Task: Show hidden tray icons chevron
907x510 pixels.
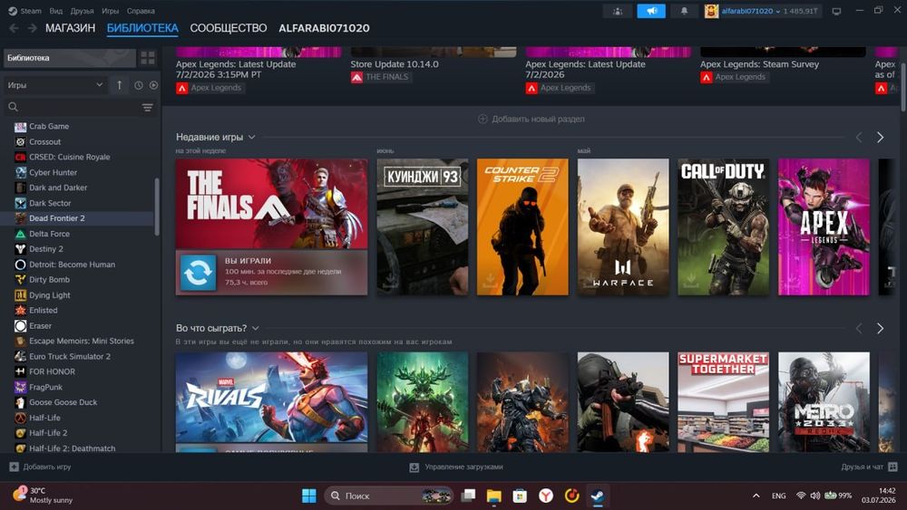Action: (756, 496)
